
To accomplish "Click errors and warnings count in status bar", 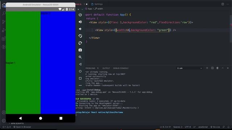I will (x=7, y=127).
